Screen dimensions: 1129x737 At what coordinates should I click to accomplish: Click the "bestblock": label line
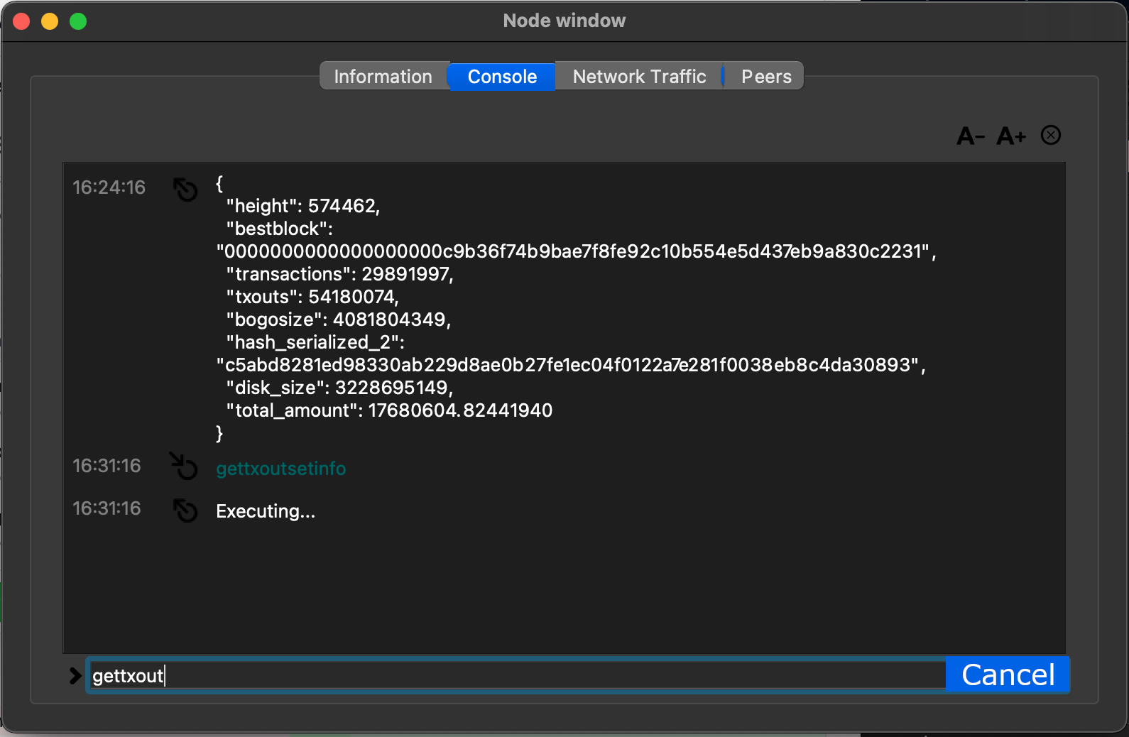[280, 229]
